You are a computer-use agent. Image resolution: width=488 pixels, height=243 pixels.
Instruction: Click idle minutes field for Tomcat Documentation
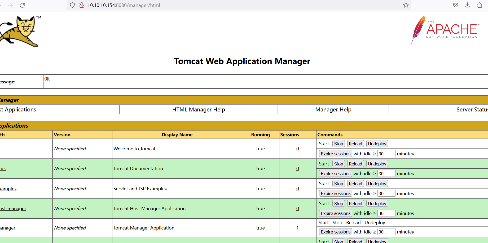point(386,174)
